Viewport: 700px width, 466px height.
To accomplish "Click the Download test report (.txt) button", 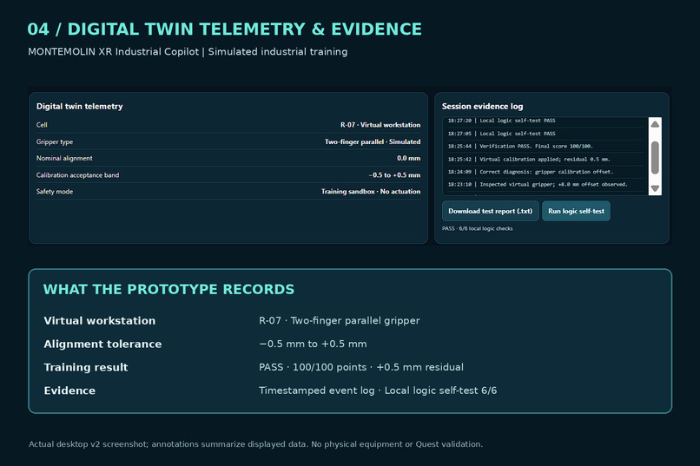I will coord(490,211).
